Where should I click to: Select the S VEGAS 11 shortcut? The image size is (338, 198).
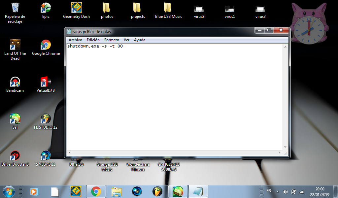tap(46, 159)
